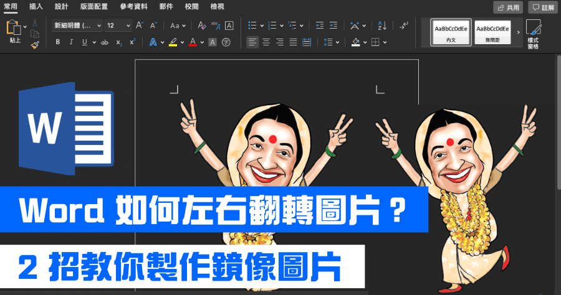Expand the styles gallery chevron

[x=518, y=32]
